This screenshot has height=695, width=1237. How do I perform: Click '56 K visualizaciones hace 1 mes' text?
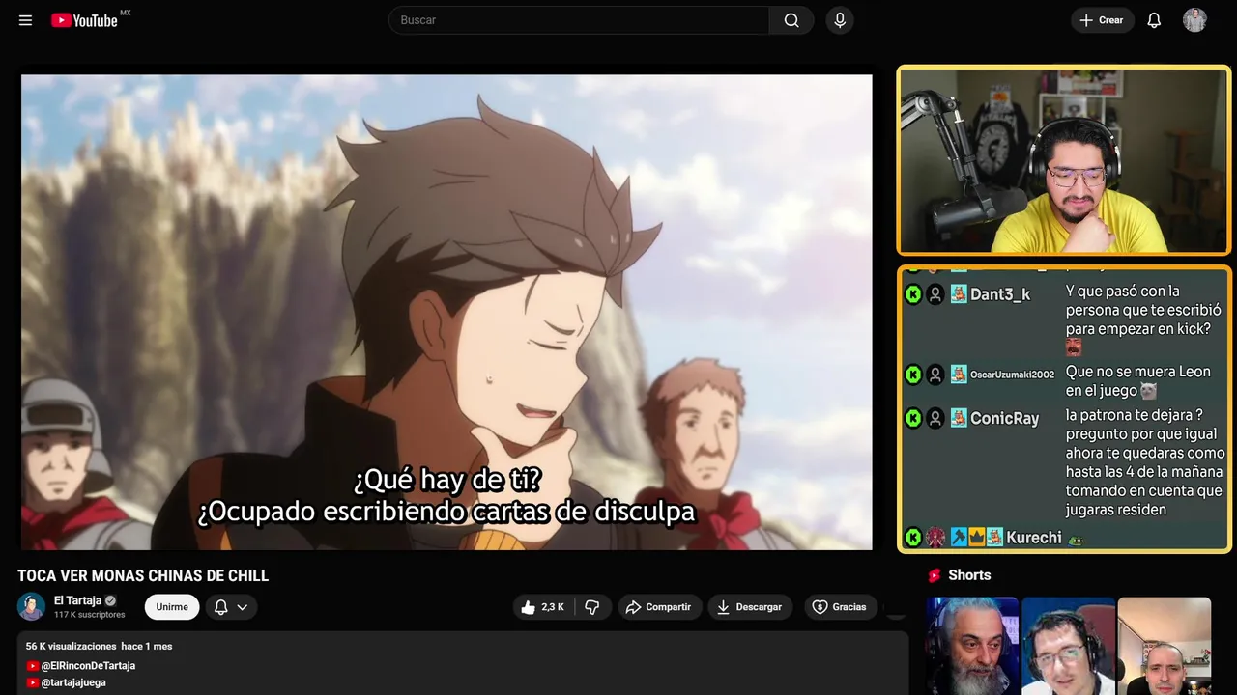point(99,646)
